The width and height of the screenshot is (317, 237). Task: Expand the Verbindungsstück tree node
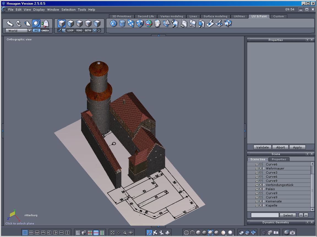(264, 185)
